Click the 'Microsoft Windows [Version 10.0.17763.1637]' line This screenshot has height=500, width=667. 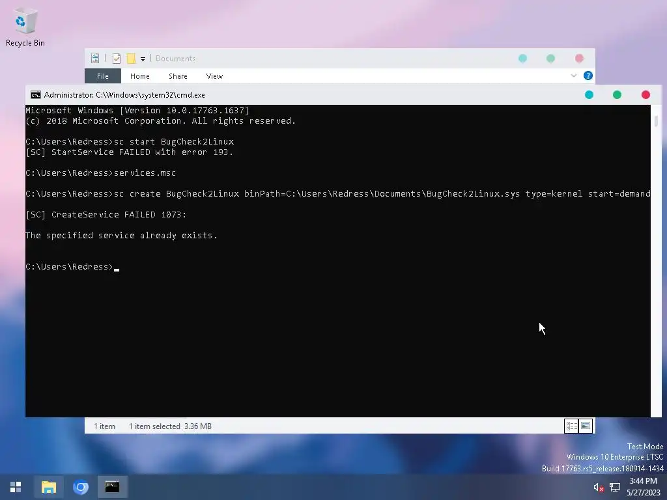pos(137,111)
